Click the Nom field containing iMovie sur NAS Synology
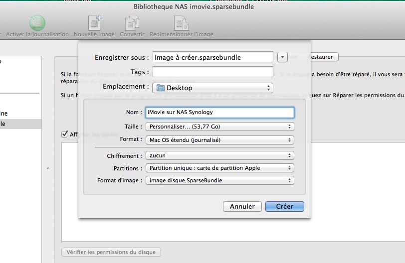This screenshot has height=263, width=405. 219,112
